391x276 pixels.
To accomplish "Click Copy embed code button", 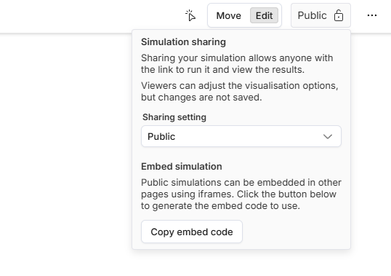I will pos(192,232).
